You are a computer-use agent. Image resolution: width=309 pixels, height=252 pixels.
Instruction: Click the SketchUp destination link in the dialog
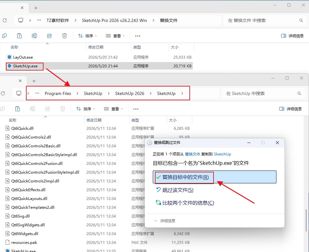222,154
